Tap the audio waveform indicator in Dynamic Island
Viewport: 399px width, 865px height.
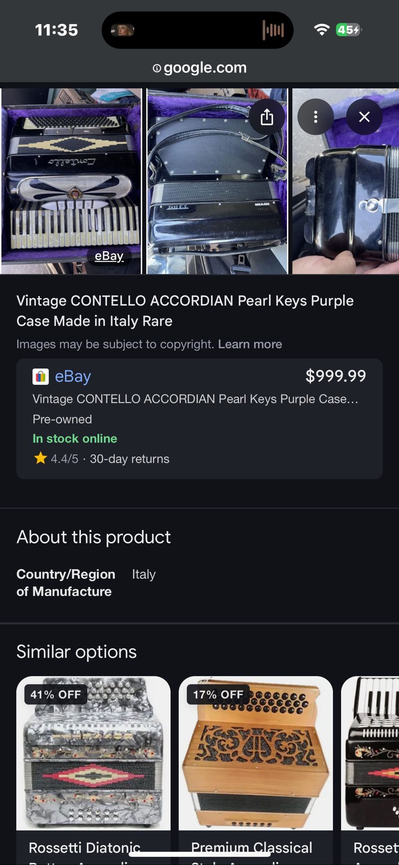pyautogui.click(x=273, y=30)
